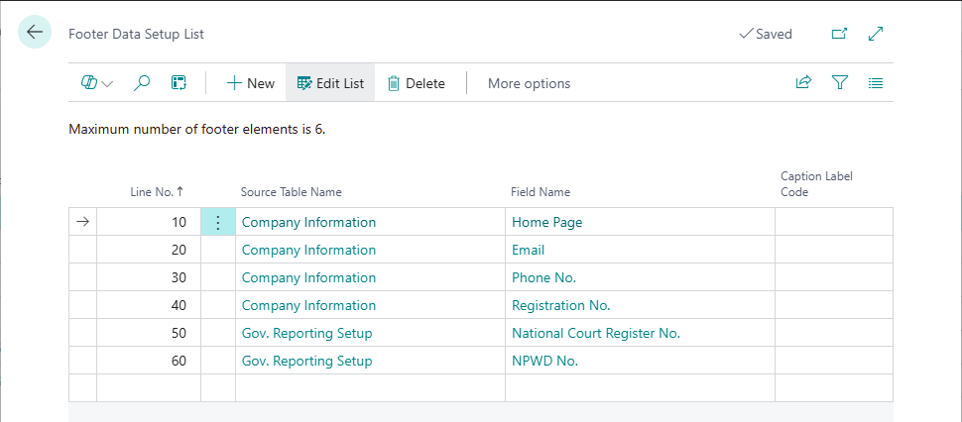Toggle Edit List mode
The image size is (962, 422).
(x=330, y=83)
